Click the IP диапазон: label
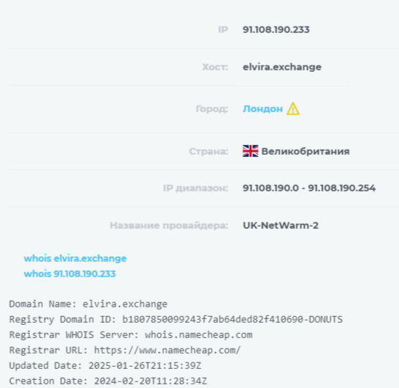This screenshot has width=399, height=388. point(195,188)
